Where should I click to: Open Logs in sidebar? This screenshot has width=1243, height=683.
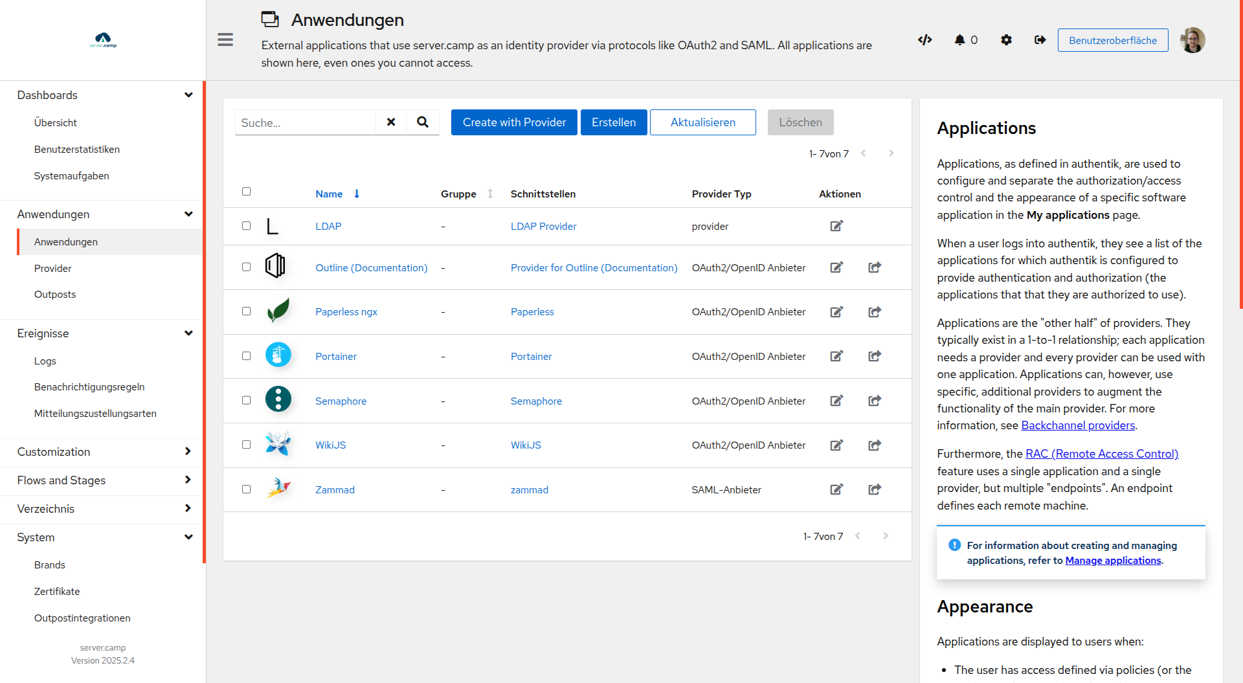tap(45, 361)
